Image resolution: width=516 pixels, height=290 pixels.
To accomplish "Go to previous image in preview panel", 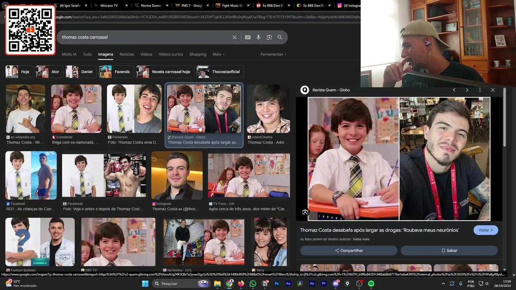I will (x=454, y=90).
